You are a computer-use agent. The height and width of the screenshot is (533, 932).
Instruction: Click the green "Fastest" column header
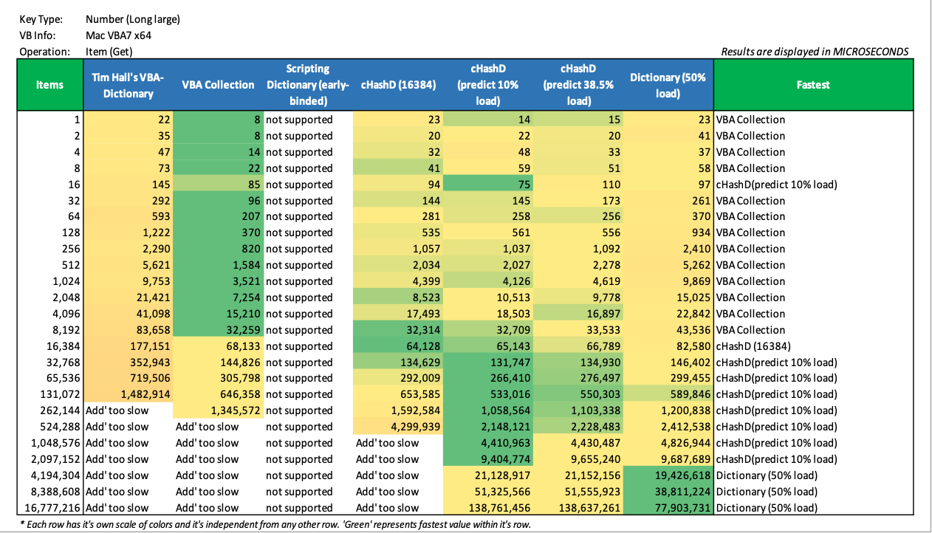point(813,85)
